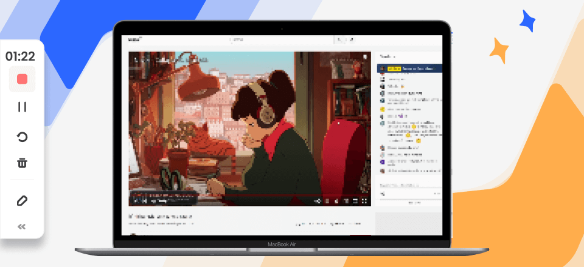Select the highlighted pinned chat message
Viewport: 584px width, 267px height.
[409, 69]
